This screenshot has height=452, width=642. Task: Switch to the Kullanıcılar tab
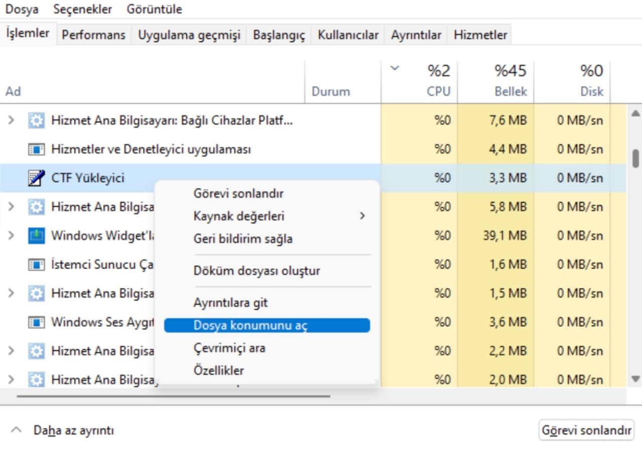pyautogui.click(x=348, y=35)
